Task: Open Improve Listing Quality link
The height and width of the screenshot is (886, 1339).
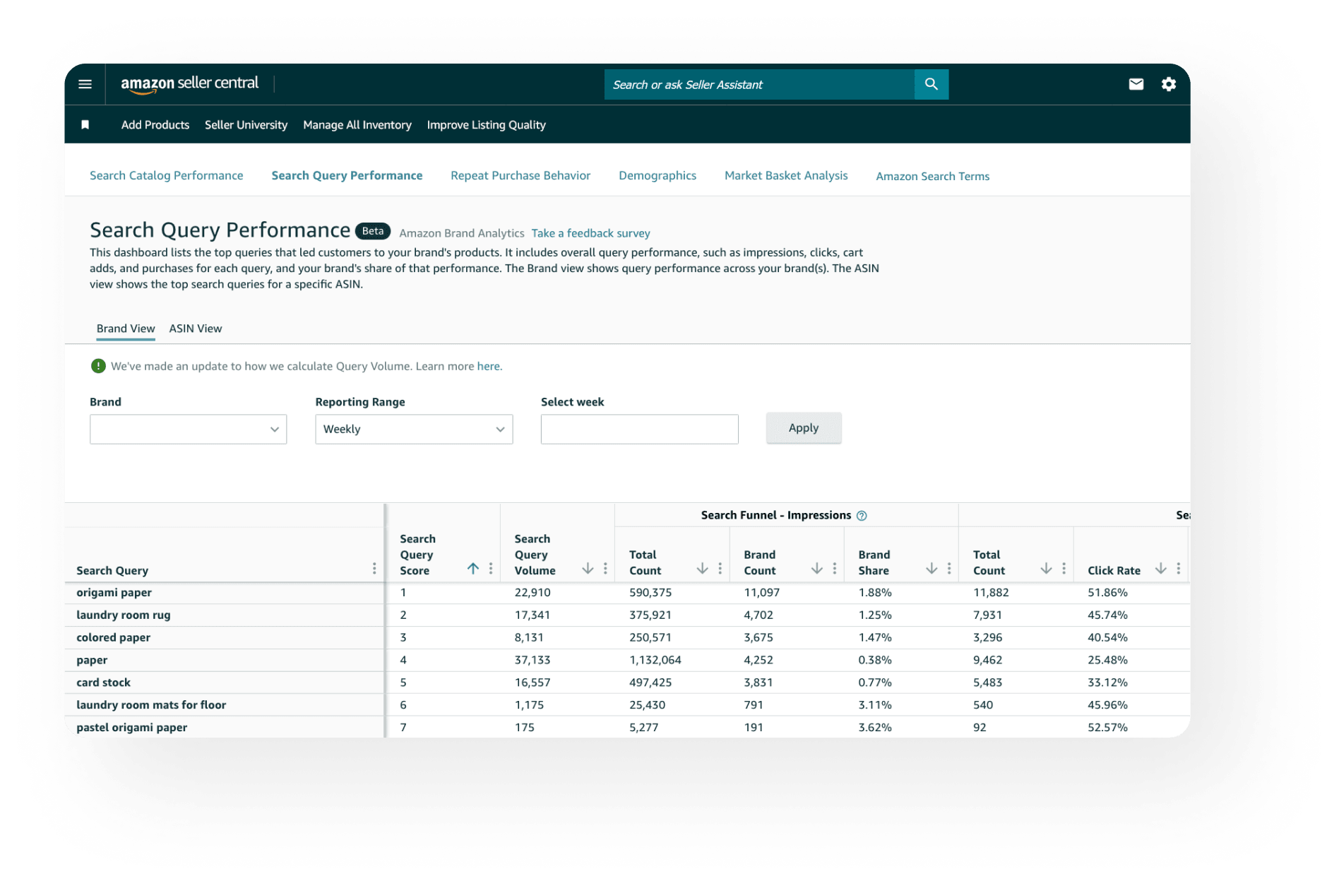Action: pos(486,124)
